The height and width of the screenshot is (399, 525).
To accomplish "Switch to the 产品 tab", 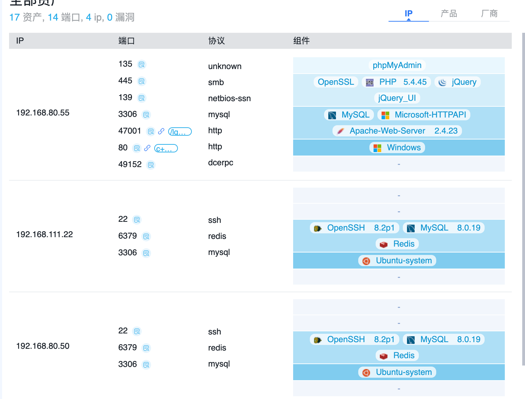I will [x=449, y=14].
